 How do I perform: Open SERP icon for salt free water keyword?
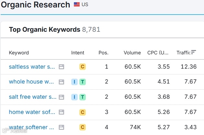click(62, 97)
